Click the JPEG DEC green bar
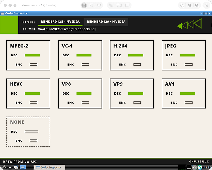This screenshot has width=212, height=170. (188, 55)
